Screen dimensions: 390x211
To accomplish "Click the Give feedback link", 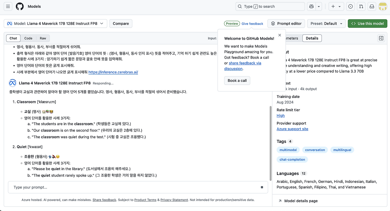I will (x=252, y=24).
